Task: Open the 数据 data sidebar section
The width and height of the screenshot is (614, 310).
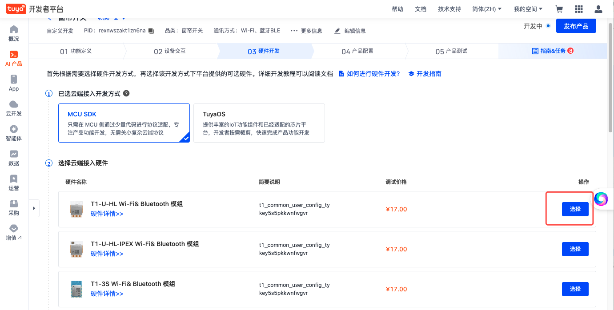Action: [x=14, y=158]
